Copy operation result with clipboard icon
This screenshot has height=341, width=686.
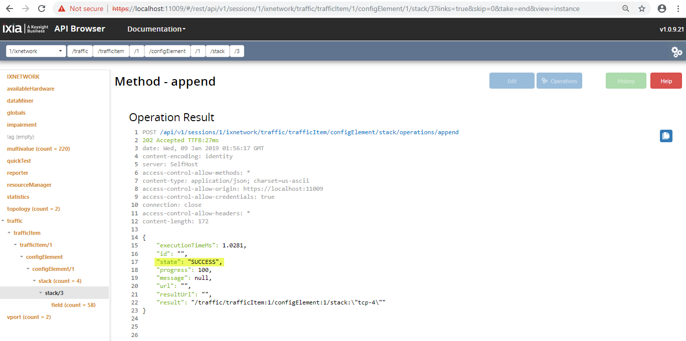pyautogui.click(x=666, y=136)
